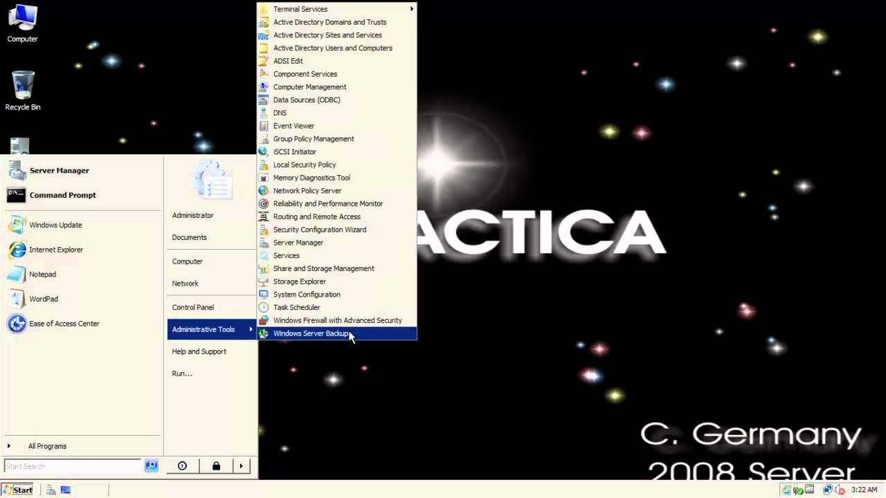Open the shutdown options arrow menu

pyautogui.click(x=241, y=466)
